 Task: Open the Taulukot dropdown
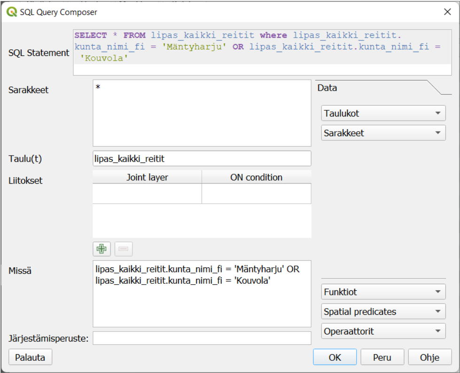click(383, 113)
